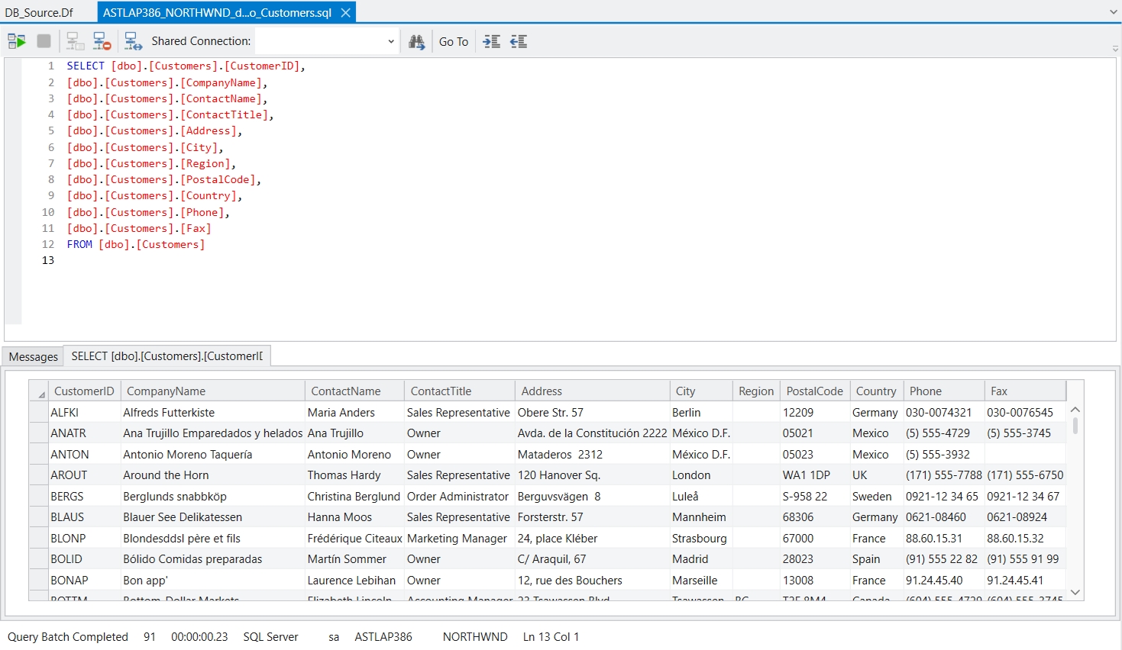
Task: Click the Decrease indent icon
Action: 519,41
